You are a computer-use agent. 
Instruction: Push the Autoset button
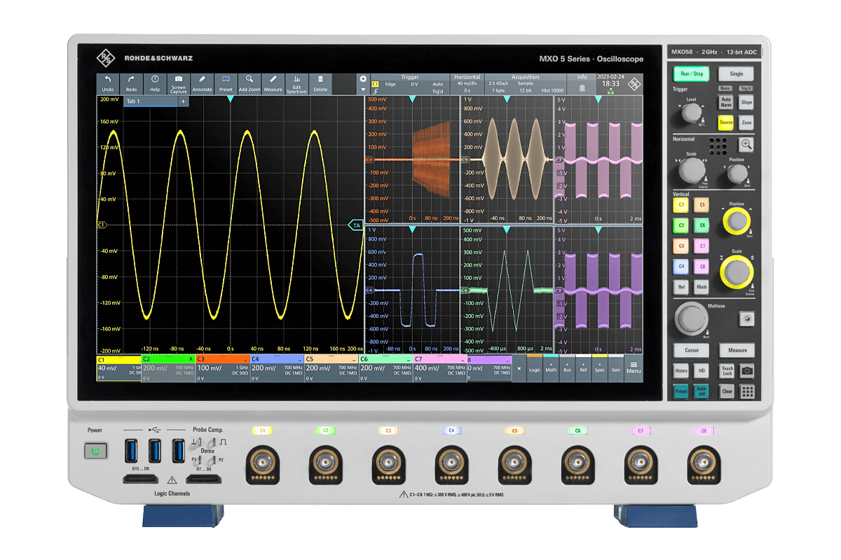702,392
